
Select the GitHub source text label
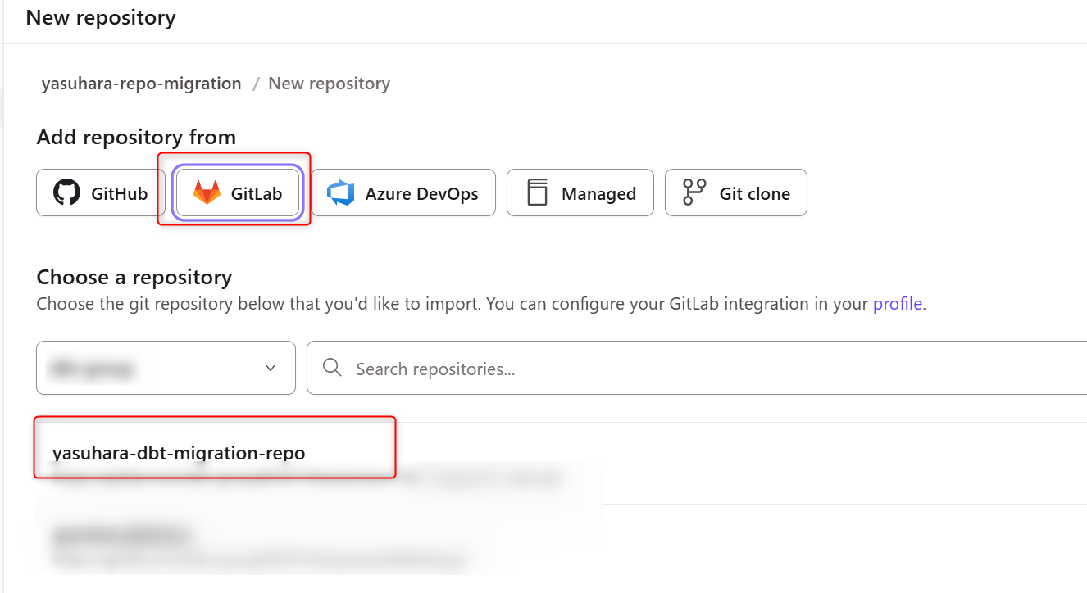(119, 194)
